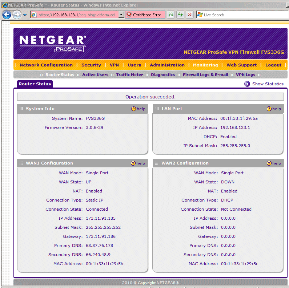
Task: Click the Show Statistics arrow icon
Action: pyautogui.click(x=247, y=84)
